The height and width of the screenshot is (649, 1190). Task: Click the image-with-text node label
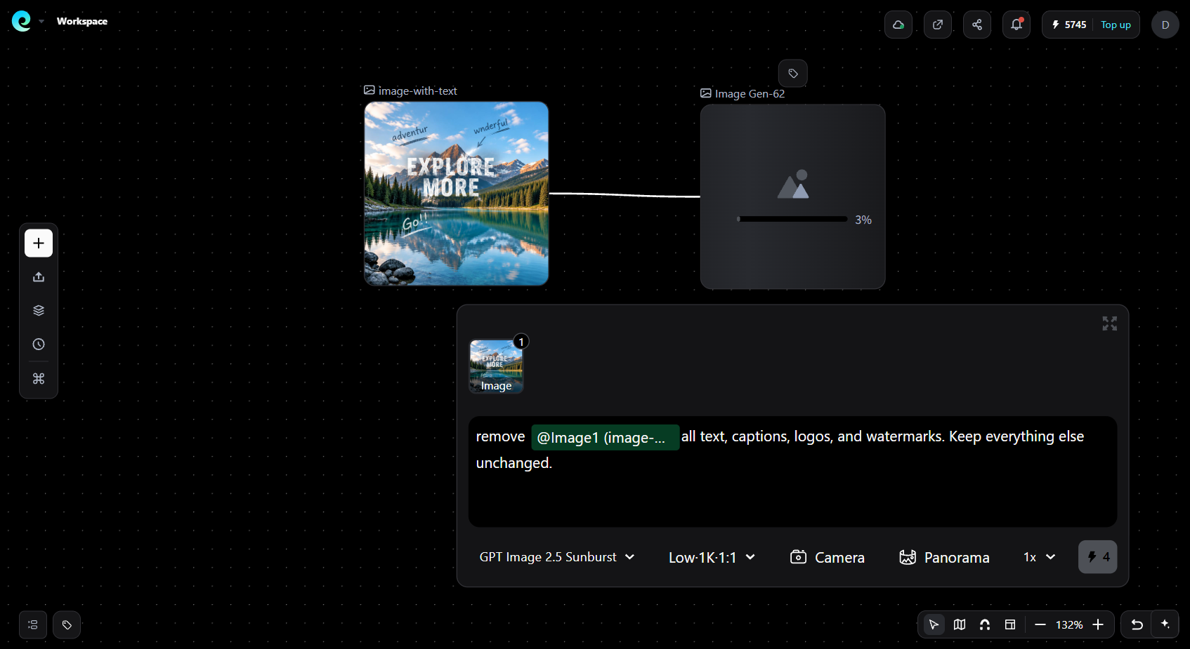point(410,91)
